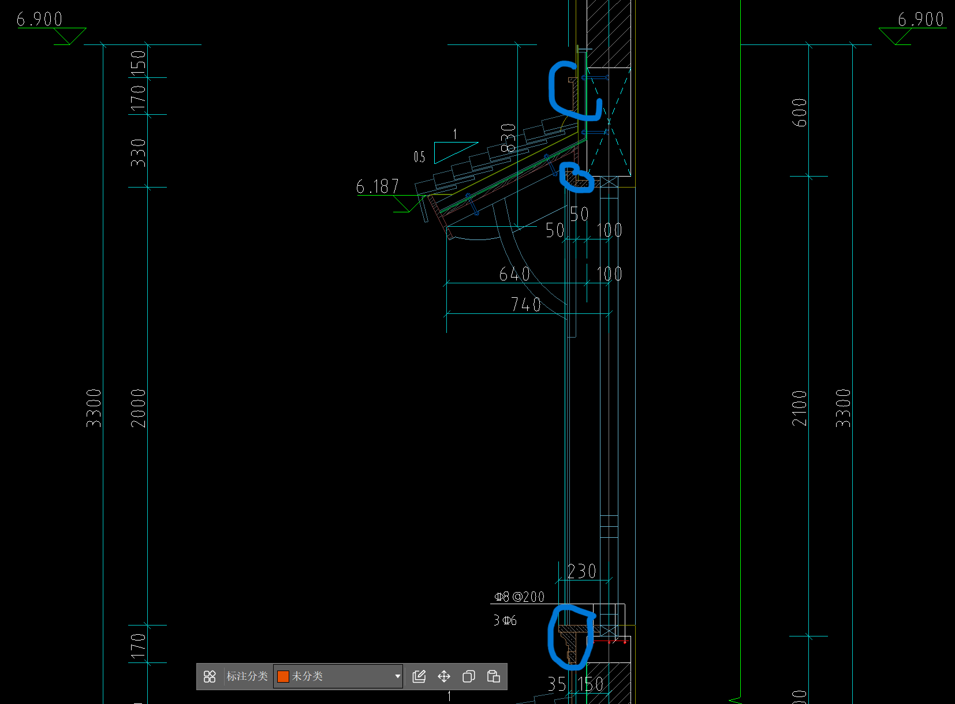The image size is (955, 704).
Task: Select the blue annotation circle near the eave top
Action: point(574,91)
